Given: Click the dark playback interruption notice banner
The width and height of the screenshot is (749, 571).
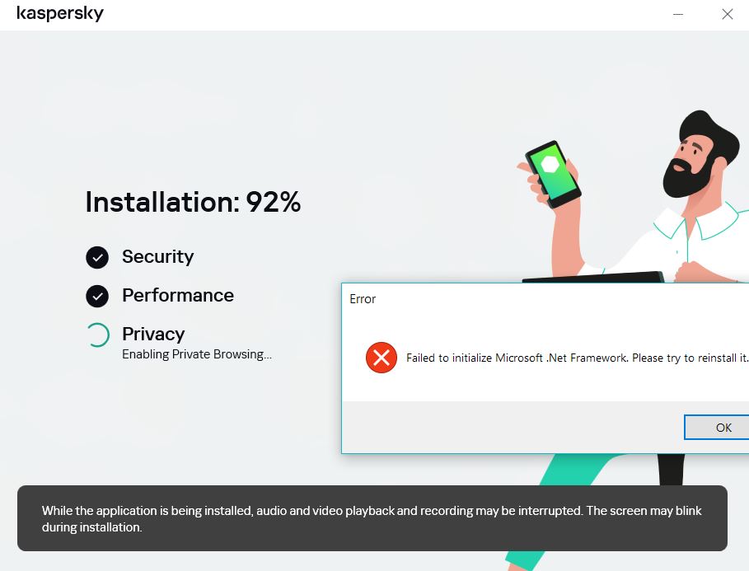Looking at the screenshot, I should [x=372, y=518].
